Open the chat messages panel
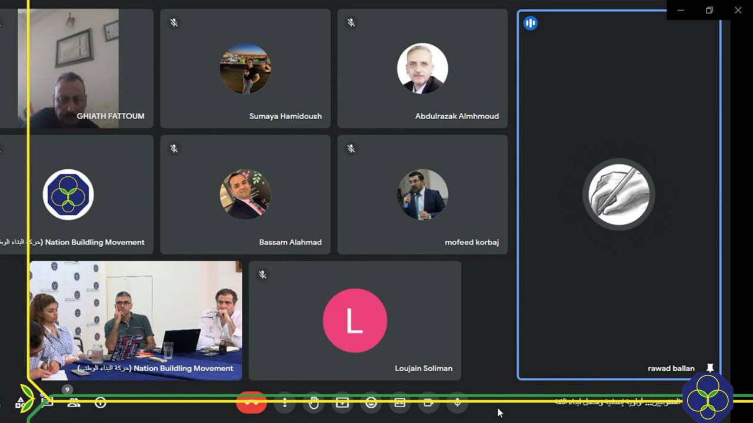 [47, 402]
